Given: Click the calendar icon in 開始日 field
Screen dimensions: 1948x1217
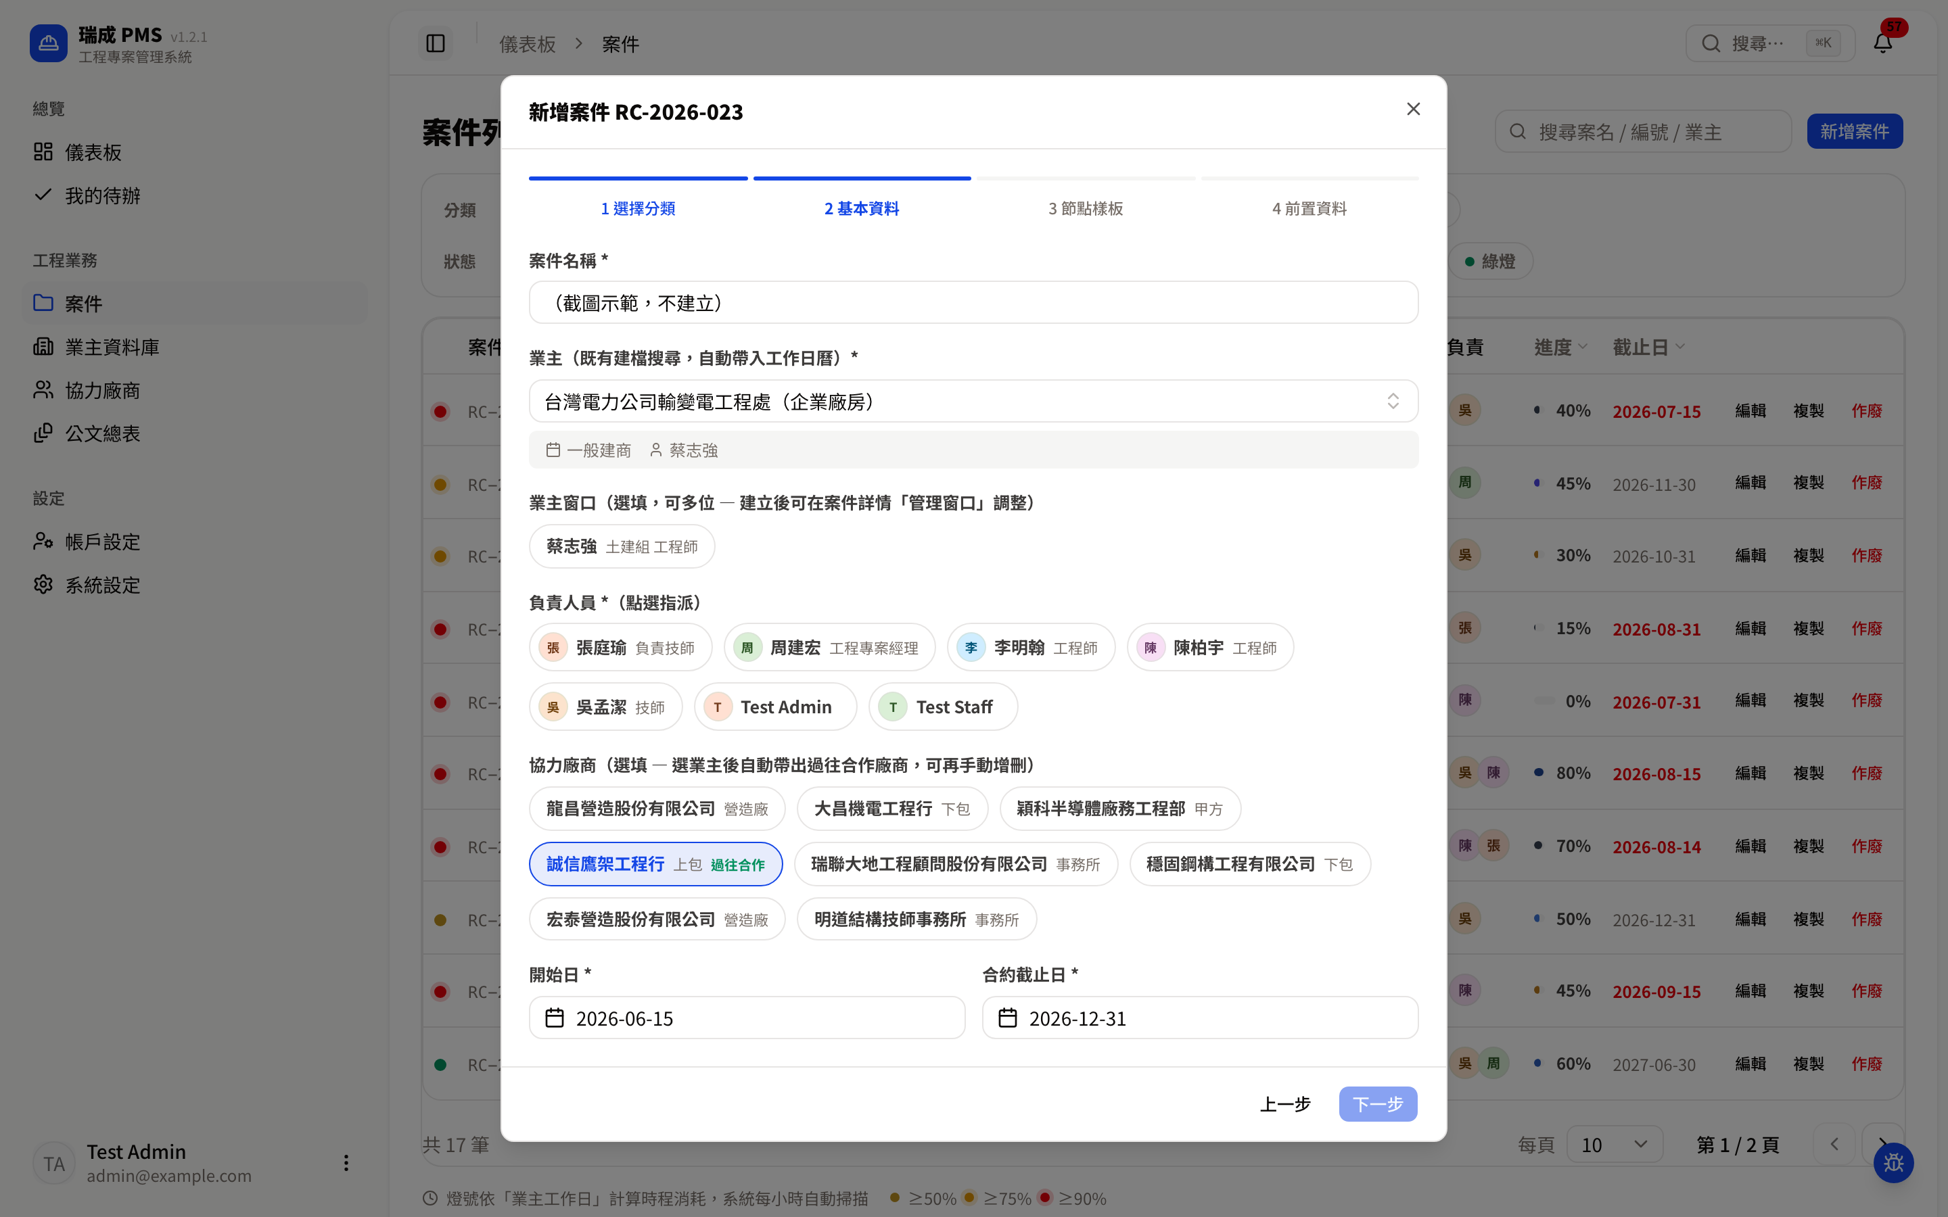Looking at the screenshot, I should pyautogui.click(x=555, y=1018).
